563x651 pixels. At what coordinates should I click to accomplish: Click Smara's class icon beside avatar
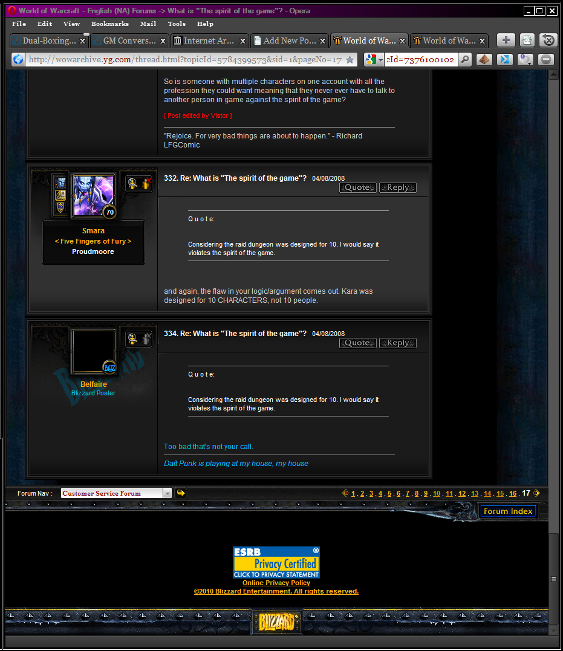[x=60, y=195]
